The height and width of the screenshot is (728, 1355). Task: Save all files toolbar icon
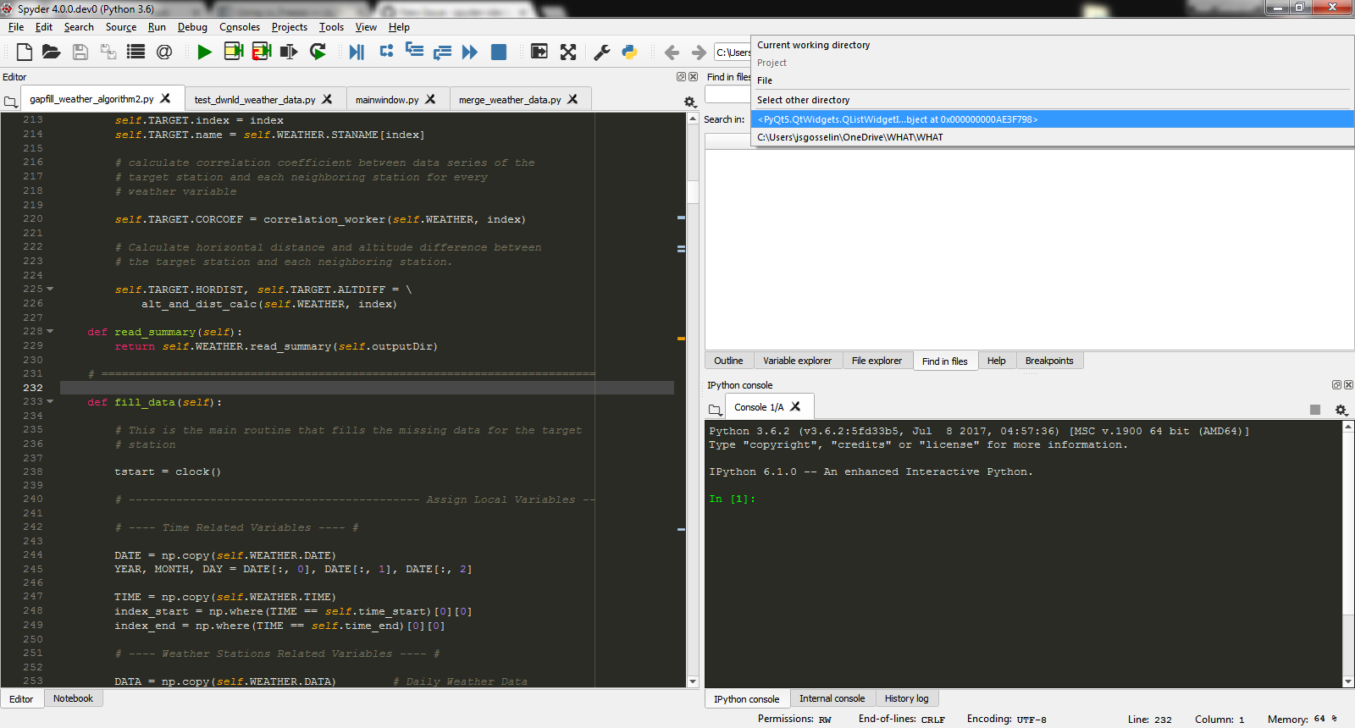(x=108, y=52)
